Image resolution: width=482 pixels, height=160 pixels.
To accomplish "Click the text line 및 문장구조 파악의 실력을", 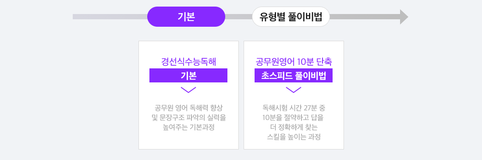I will (x=188, y=118).
